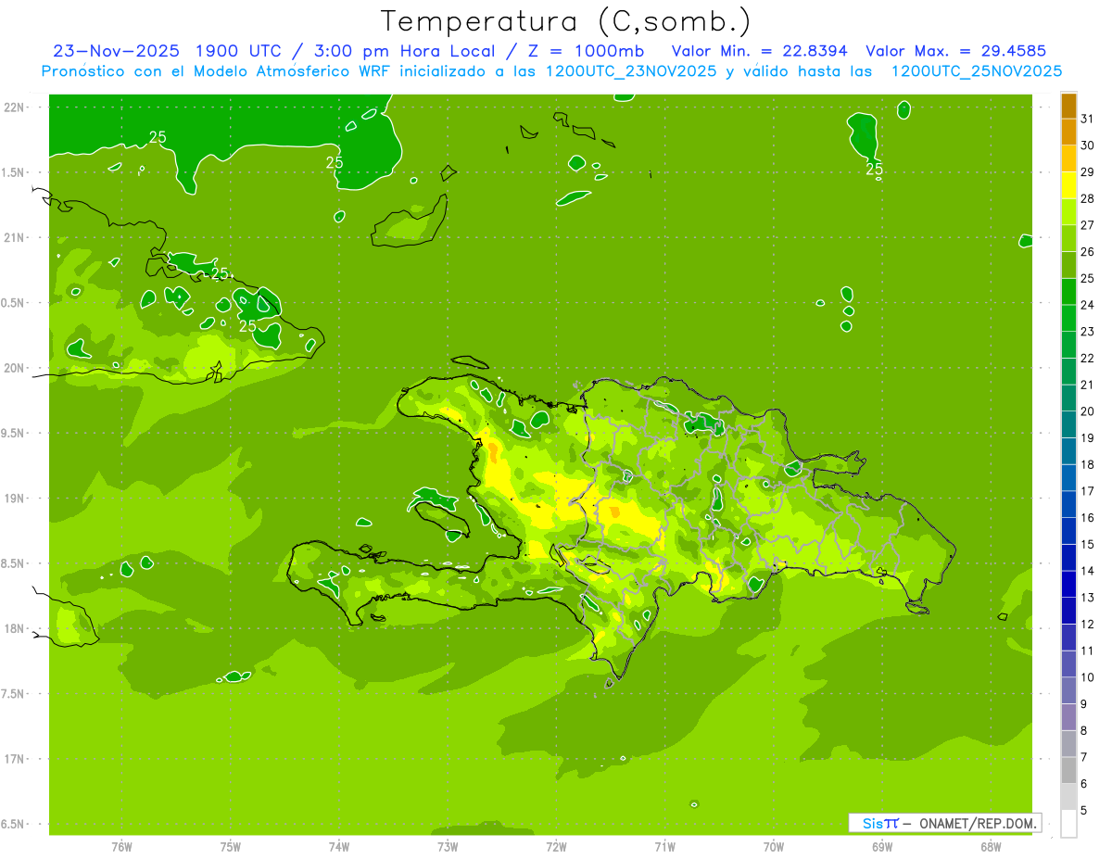Click the legend value "31"

click(x=1087, y=119)
